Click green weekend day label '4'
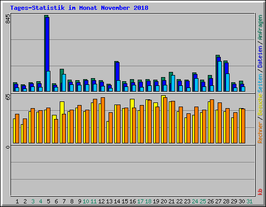The width and height of the screenshot is (266, 207). coord(41,201)
